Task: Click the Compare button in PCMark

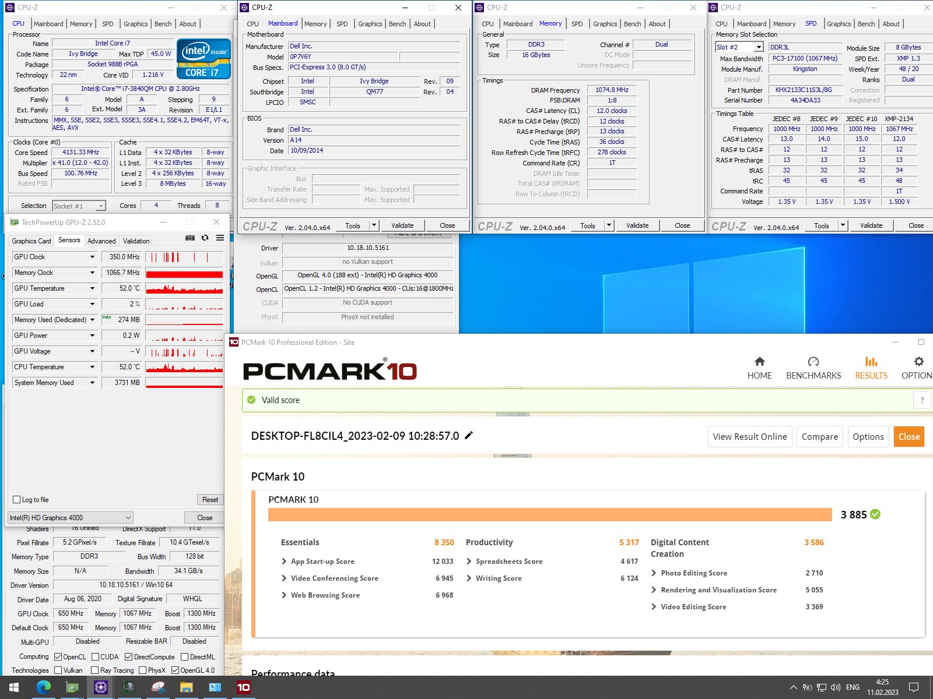Action: click(x=819, y=436)
